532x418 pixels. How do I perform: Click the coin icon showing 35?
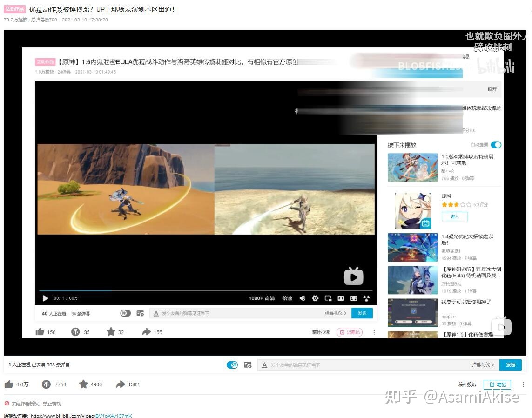(75, 332)
